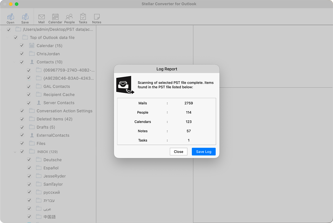Click the Drafts folder icon

pyautogui.click(x=32, y=127)
